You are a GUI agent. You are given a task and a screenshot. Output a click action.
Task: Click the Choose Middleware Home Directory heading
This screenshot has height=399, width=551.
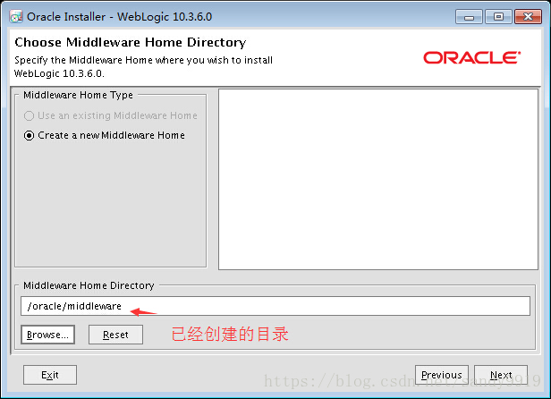pyautogui.click(x=131, y=42)
